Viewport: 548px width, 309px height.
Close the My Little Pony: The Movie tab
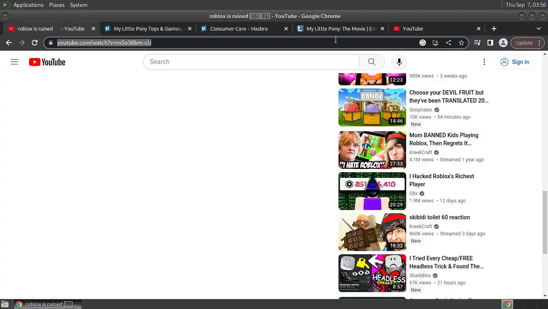pyautogui.click(x=382, y=29)
